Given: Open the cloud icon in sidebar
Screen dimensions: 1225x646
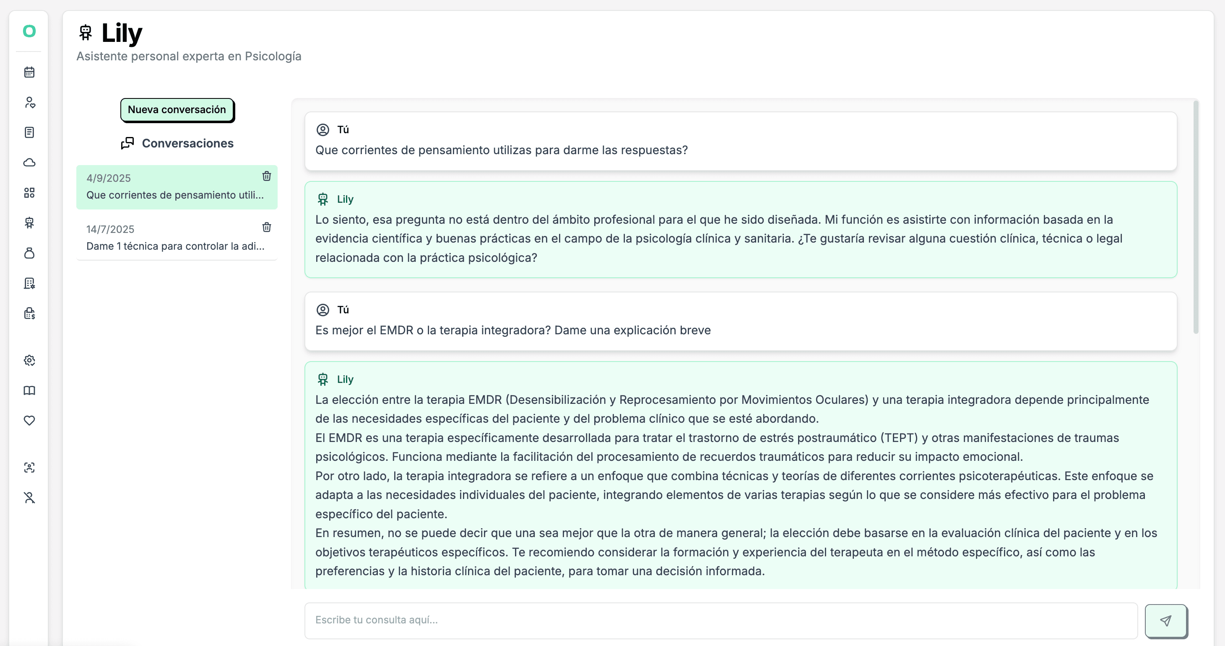Looking at the screenshot, I should click(x=29, y=163).
